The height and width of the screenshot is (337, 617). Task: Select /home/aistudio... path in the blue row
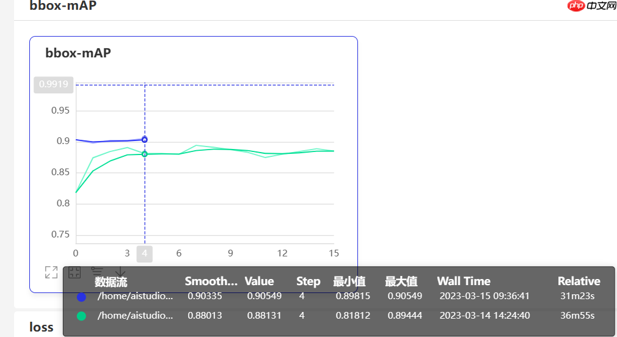pyautogui.click(x=135, y=296)
